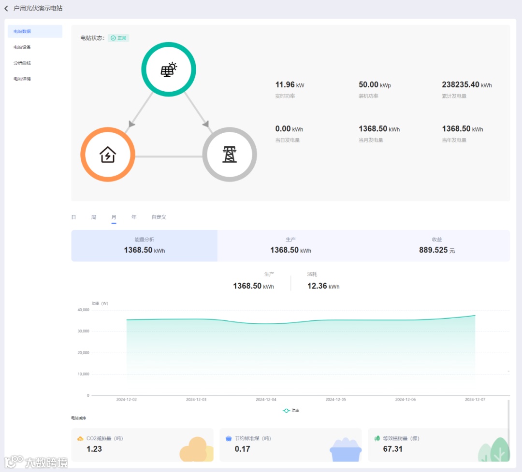This screenshot has height=472, width=522.
Task: Click the solar panel icon in the flow diagram
Action: (169, 69)
